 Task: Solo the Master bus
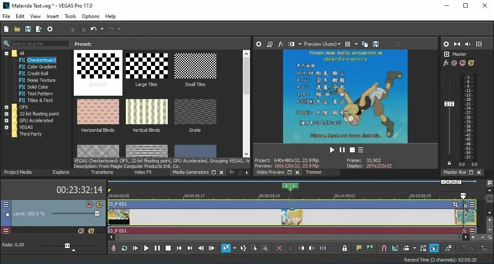point(471,63)
